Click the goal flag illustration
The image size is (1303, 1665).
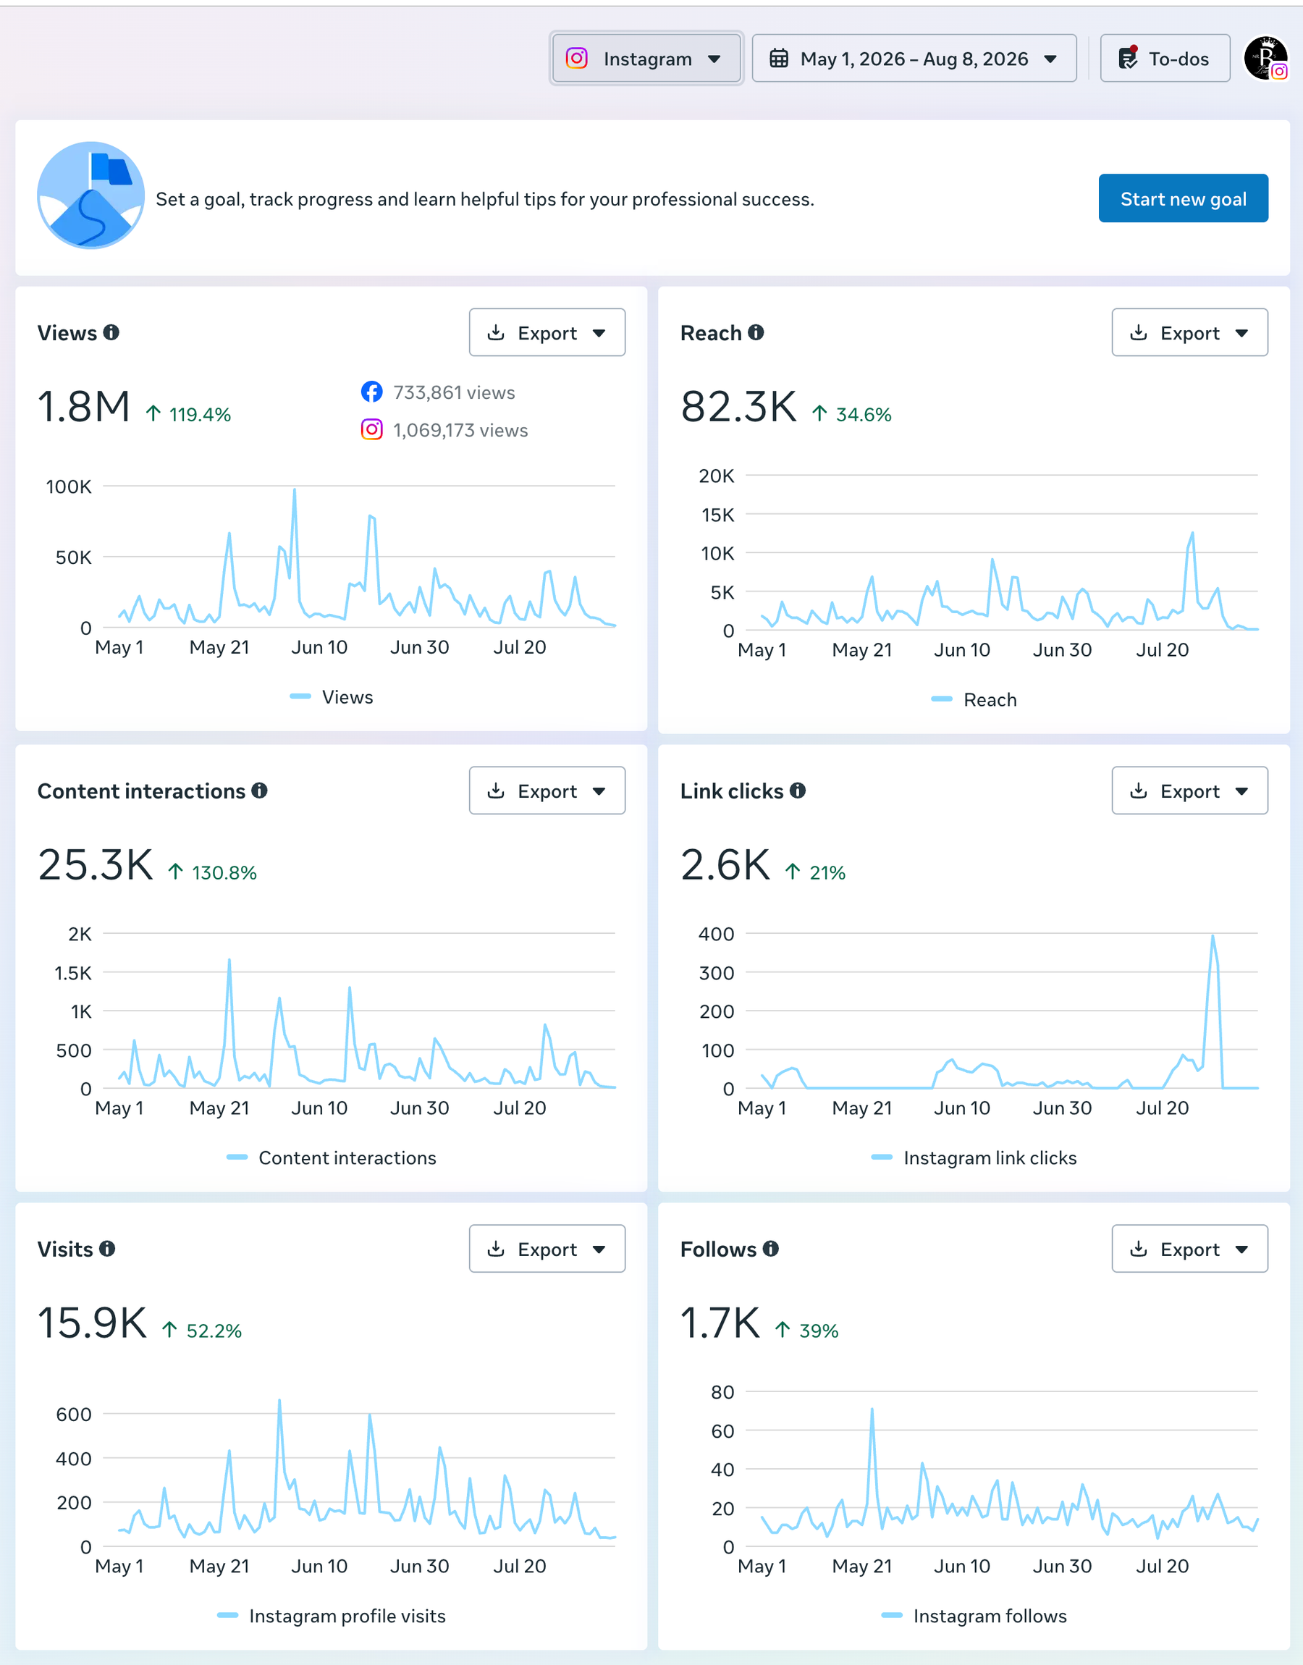click(x=90, y=195)
